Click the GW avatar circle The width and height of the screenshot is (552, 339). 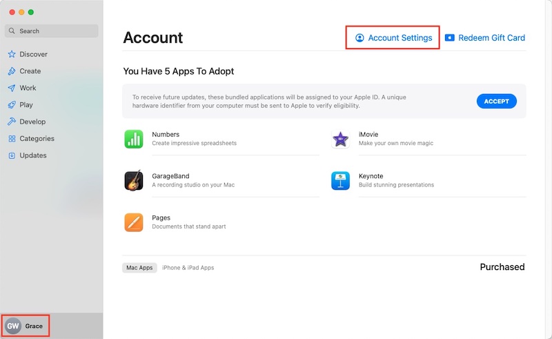point(13,326)
